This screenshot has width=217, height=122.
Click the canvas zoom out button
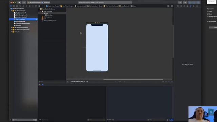coord(116,82)
